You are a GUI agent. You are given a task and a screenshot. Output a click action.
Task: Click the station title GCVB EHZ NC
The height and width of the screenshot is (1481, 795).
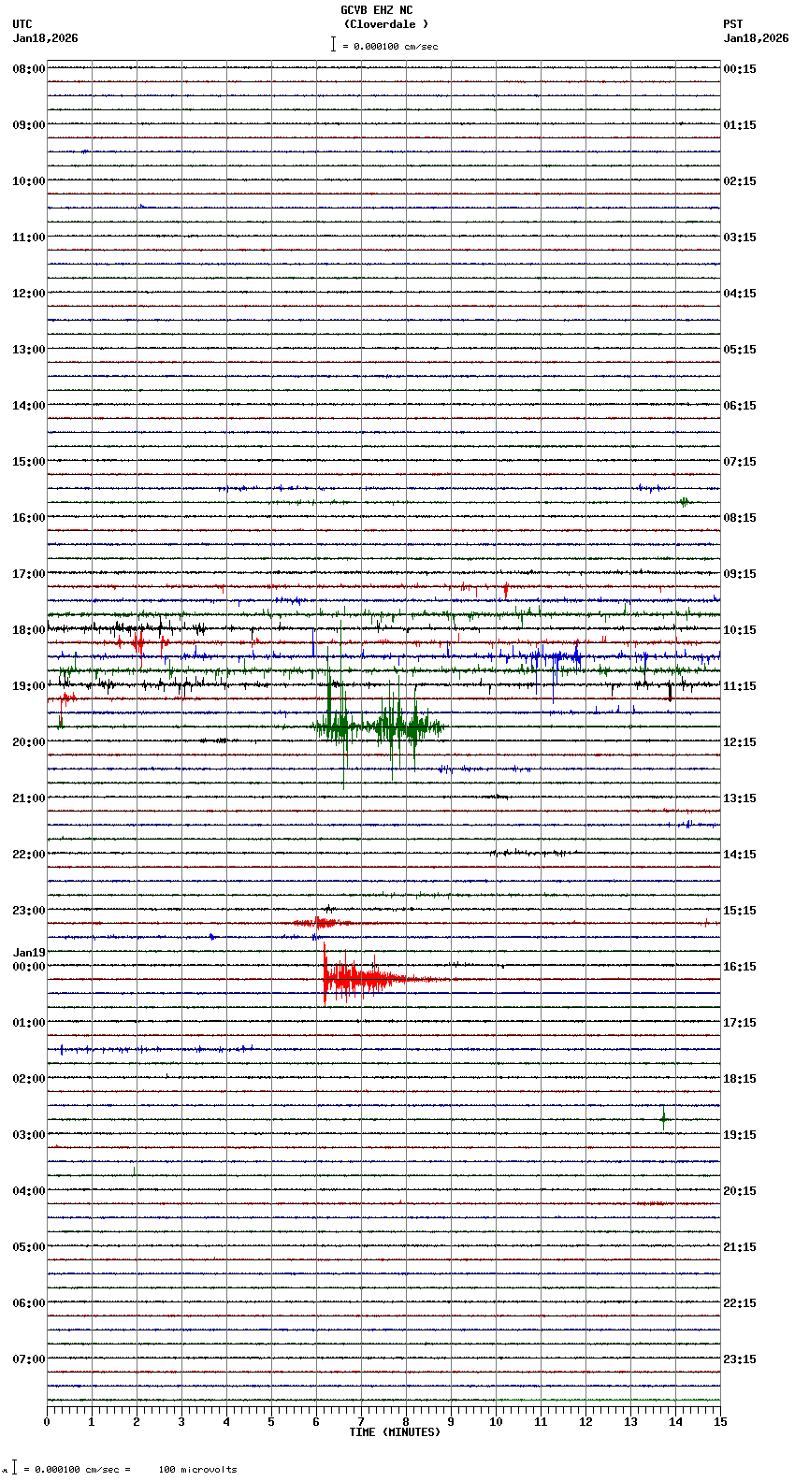[376, 10]
